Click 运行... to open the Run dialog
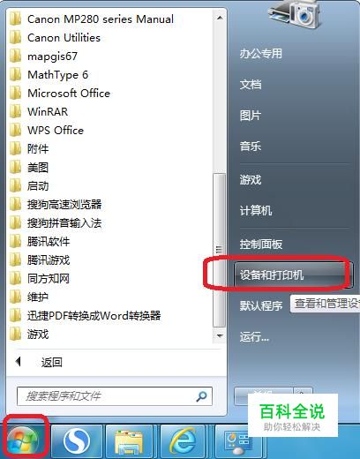360x459 pixels. (254, 336)
